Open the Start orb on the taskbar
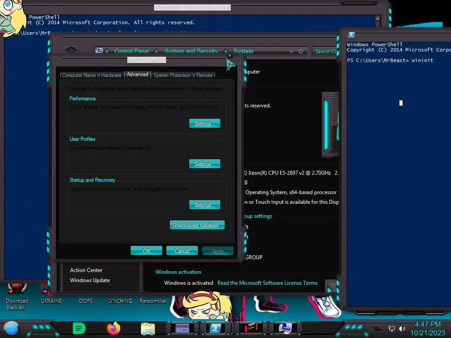 [x=11, y=328]
